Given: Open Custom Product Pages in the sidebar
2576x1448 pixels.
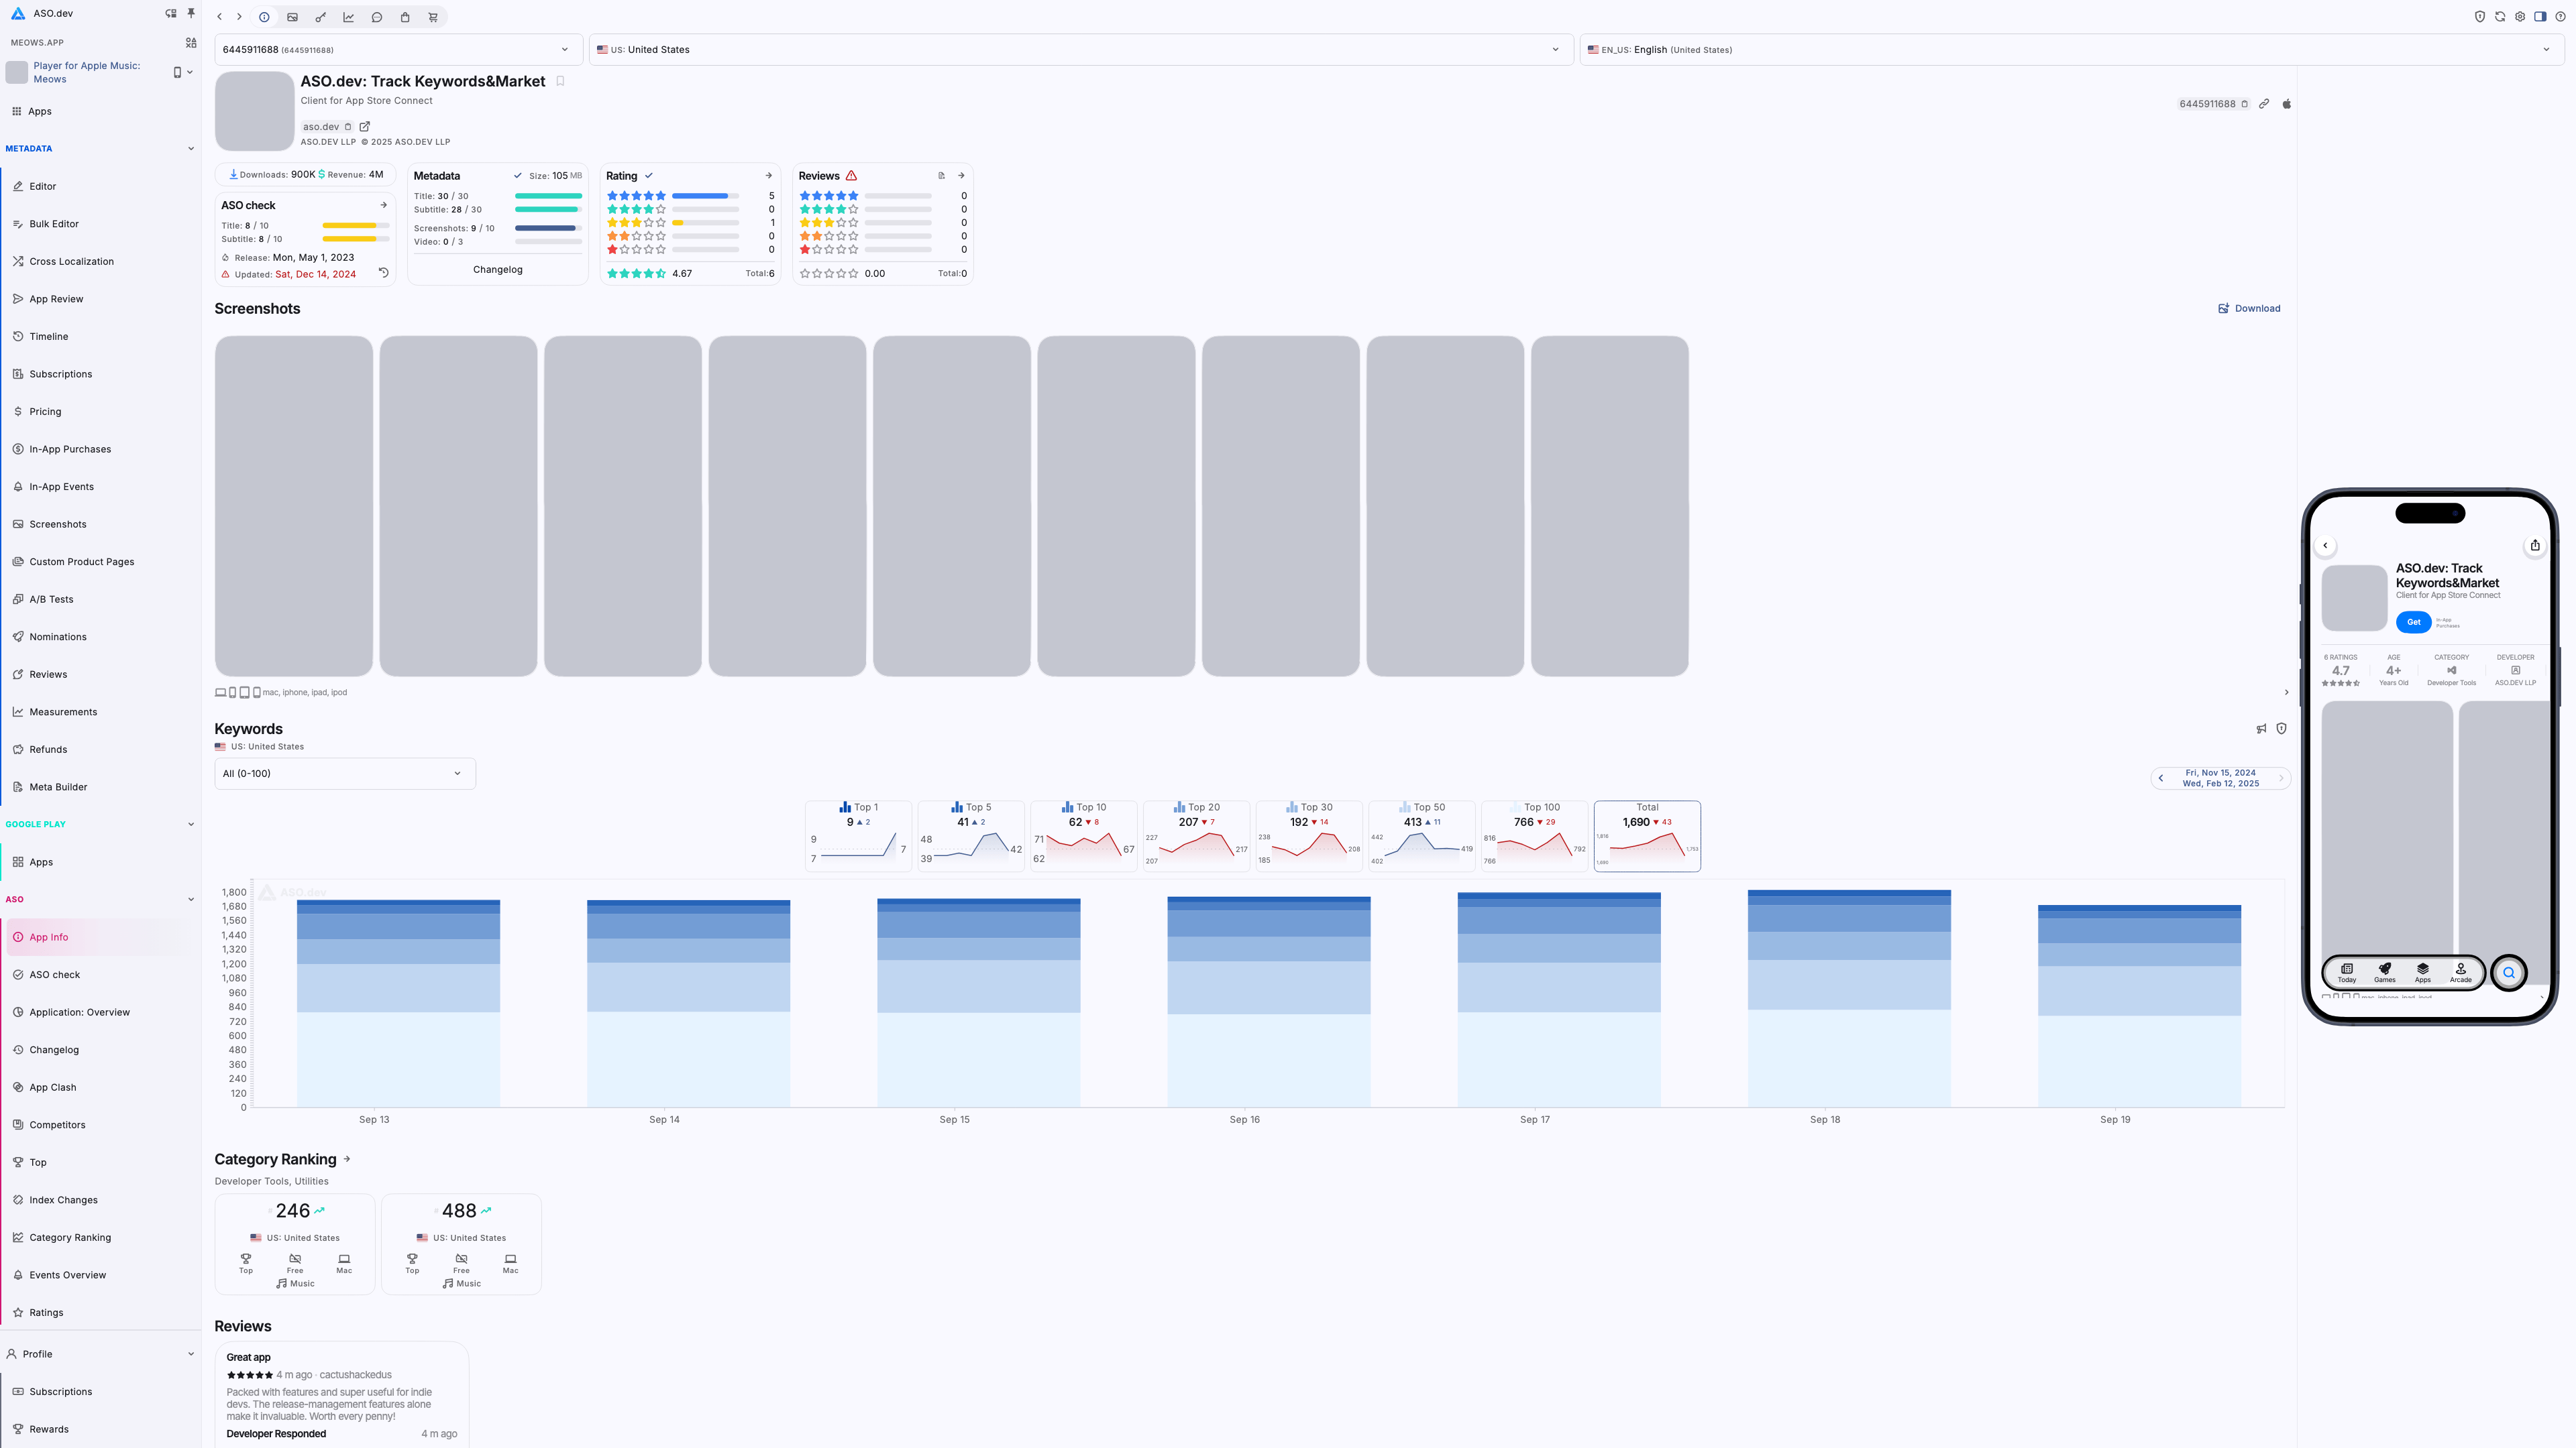Looking at the screenshot, I should click(x=100, y=562).
